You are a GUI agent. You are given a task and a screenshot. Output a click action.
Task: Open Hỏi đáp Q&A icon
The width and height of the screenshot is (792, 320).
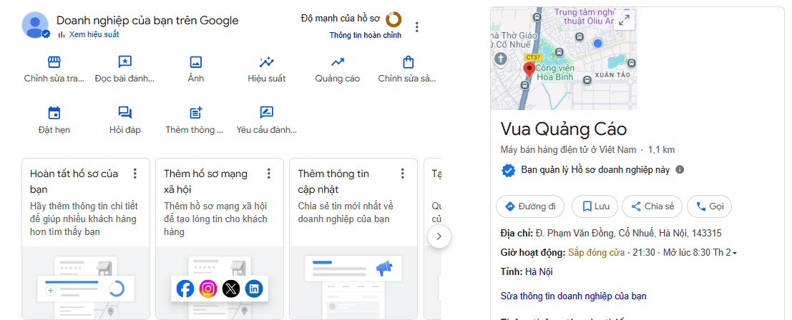(x=124, y=113)
